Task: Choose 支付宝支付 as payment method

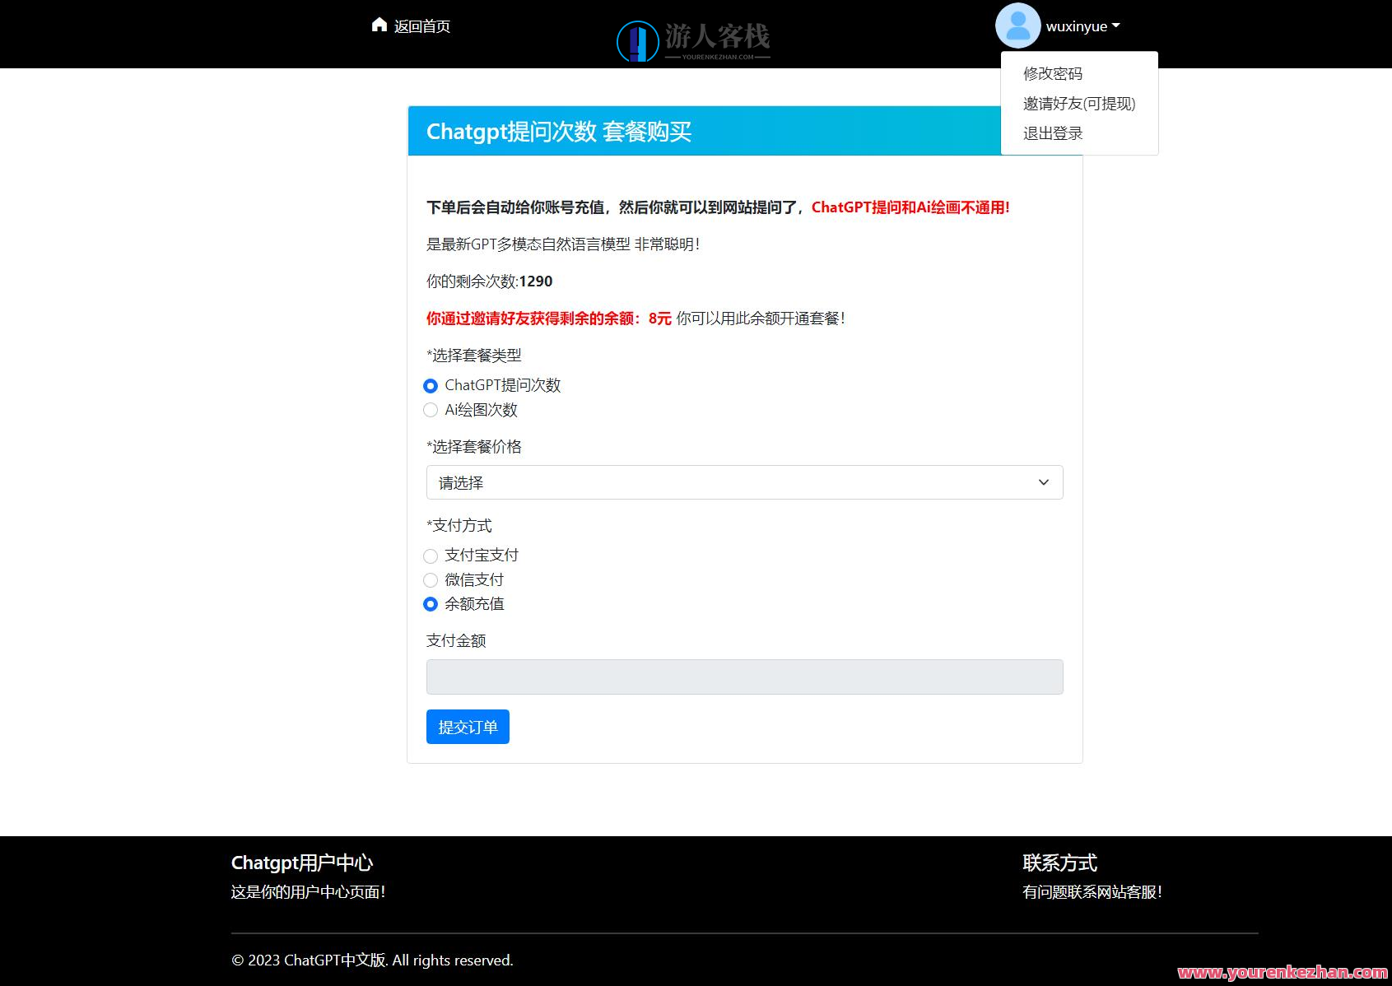Action: (x=431, y=556)
